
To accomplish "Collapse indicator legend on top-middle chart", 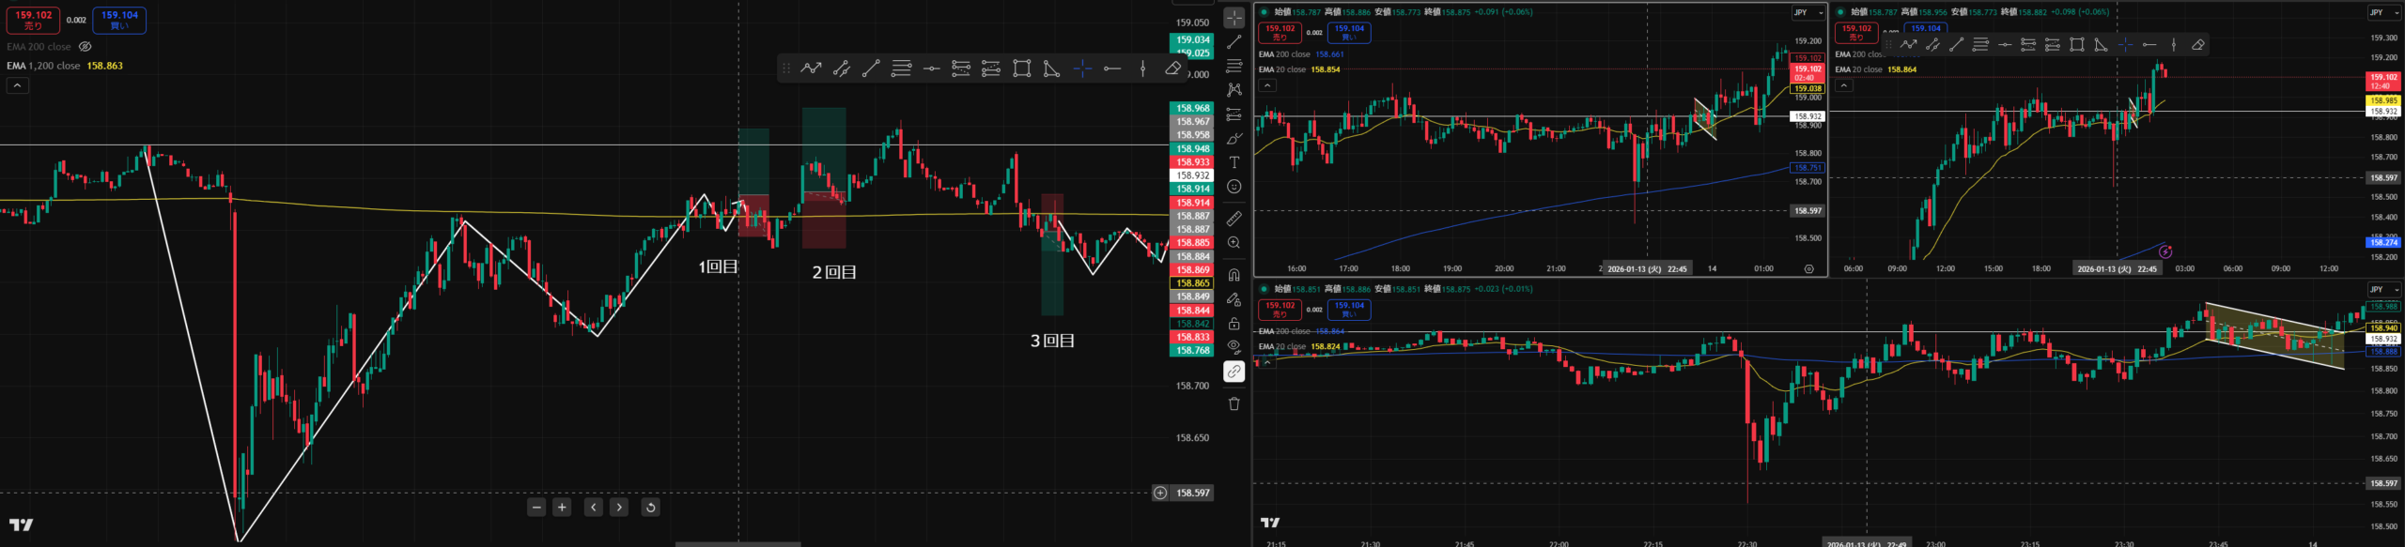I will tap(1267, 85).
